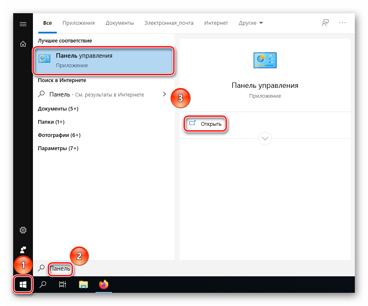Screen dimensions: 368x306
Task: Click the Home icon in sidebar
Action: (x=23, y=44)
